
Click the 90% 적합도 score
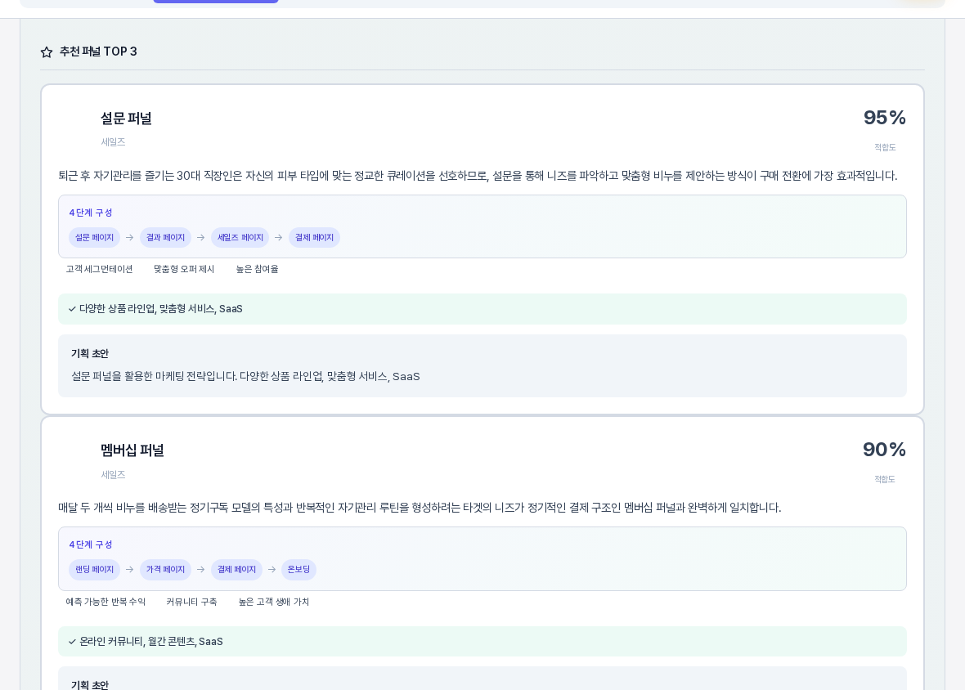point(884,450)
